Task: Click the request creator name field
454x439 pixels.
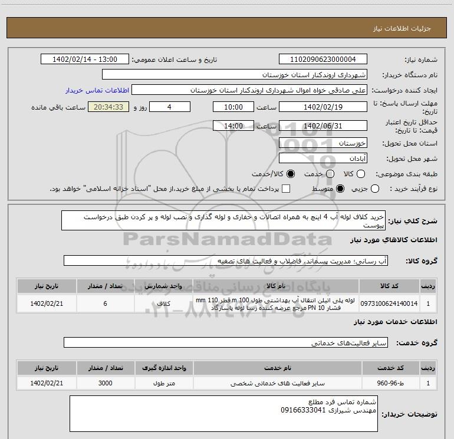Action: [249, 90]
